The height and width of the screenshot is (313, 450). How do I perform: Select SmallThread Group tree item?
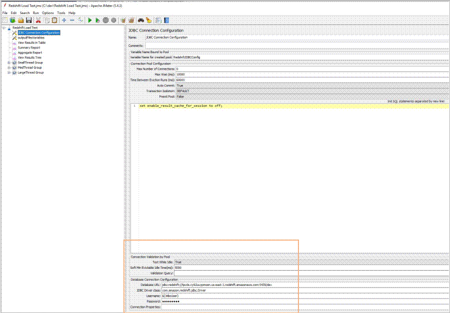pyautogui.click(x=30, y=62)
